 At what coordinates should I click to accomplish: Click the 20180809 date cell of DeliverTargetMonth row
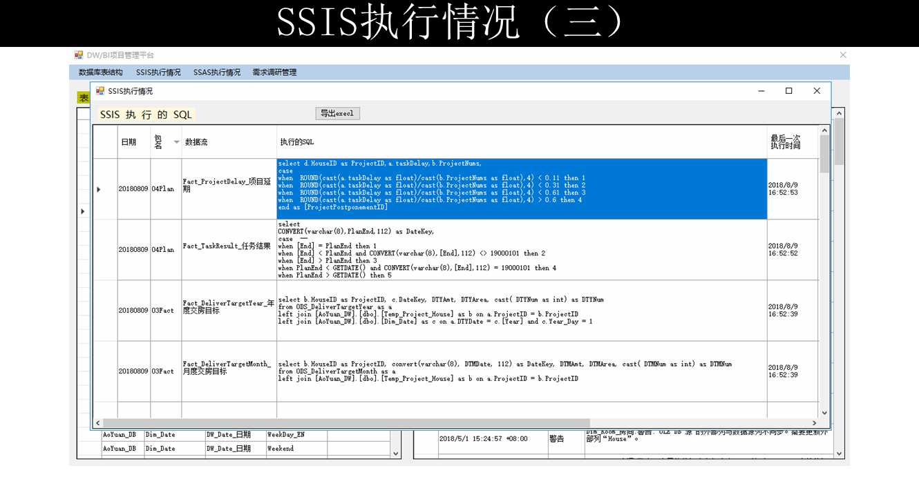(x=134, y=371)
